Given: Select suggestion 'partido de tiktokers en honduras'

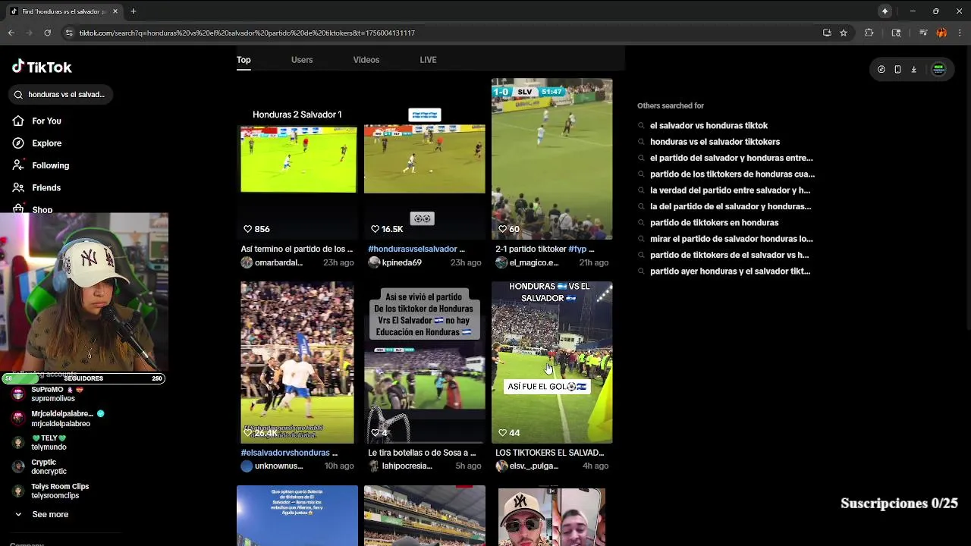Looking at the screenshot, I should (714, 223).
